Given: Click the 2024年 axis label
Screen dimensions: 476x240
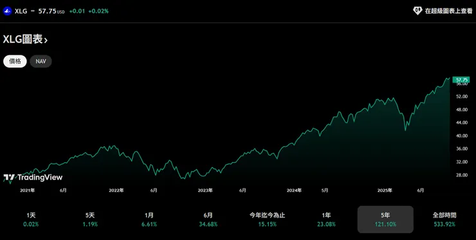Looking at the screenshot, I should point(294,190).
